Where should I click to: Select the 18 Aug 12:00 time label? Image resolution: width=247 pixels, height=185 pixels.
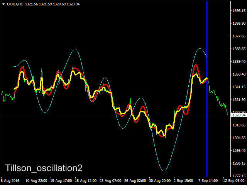[86, 181]
